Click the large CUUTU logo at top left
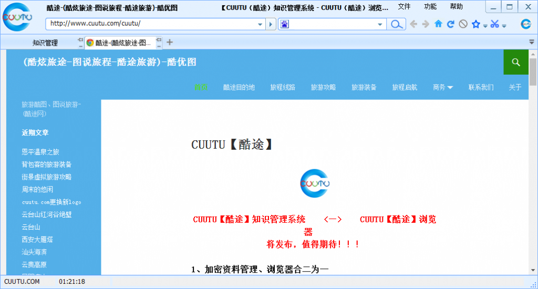This screenshot has width=538, height=289. tap(17, 17)
